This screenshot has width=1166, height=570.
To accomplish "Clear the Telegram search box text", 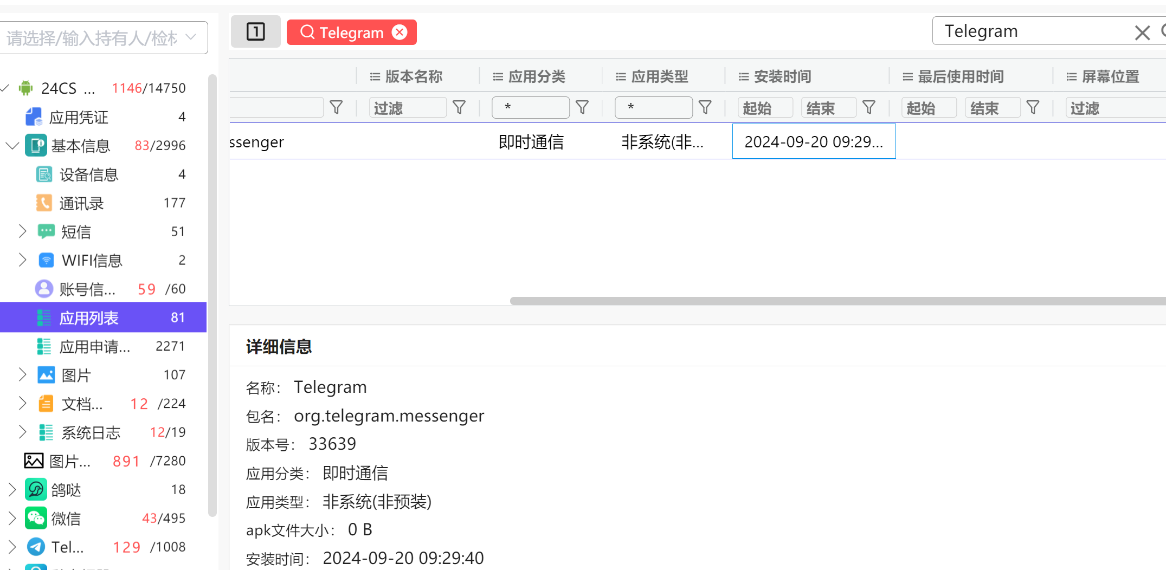I will [x=1142, y=33].
